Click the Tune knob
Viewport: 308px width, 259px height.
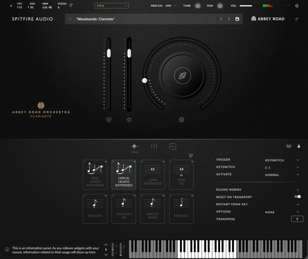tap(198, 6)
